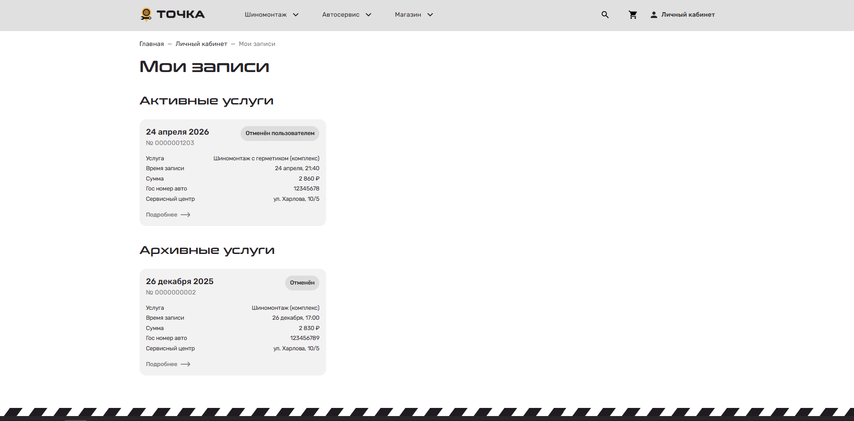Open the Магазин menu item
The height and width of the screenshot is (421, 854).
[408, 15]
